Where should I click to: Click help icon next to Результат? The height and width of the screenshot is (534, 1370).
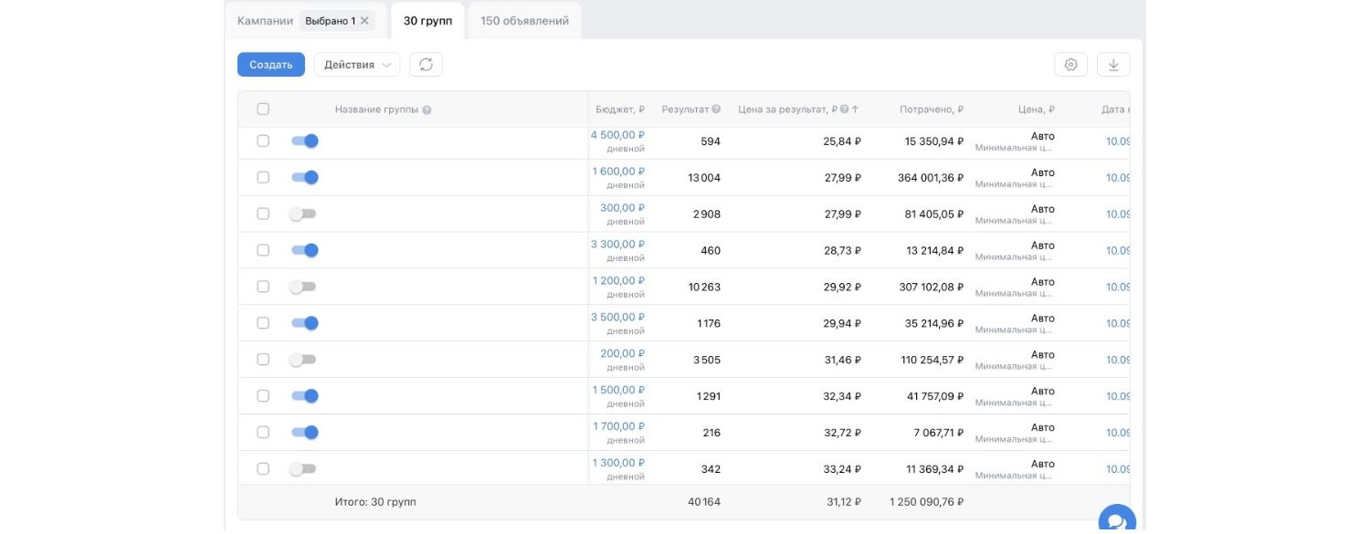point(716,110)
